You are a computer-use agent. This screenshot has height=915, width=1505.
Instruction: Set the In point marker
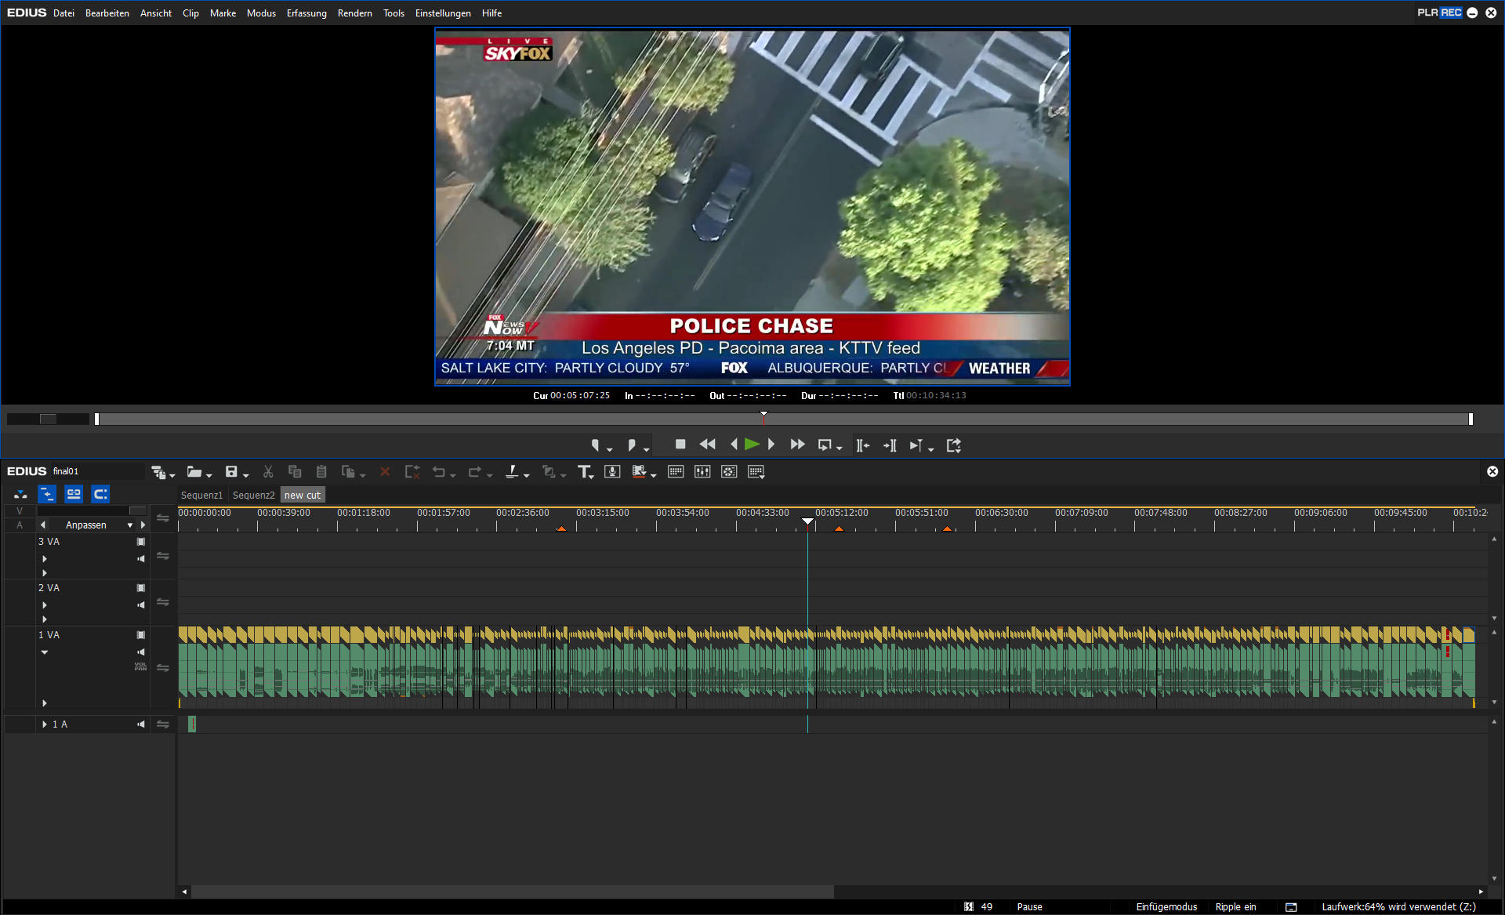(x=595, y=445)
